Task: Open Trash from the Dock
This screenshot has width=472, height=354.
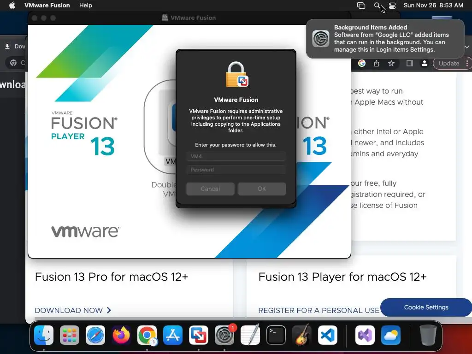Action: 428,335
